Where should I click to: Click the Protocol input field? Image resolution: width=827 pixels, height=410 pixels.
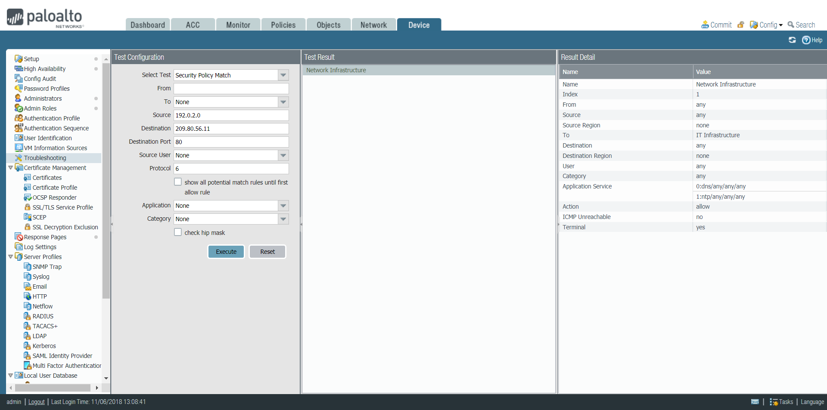[231, 169]
